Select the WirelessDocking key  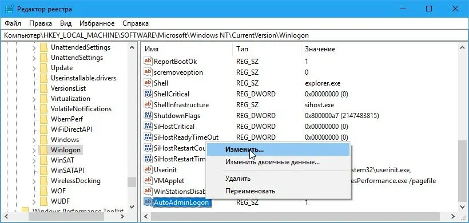pyautogui.click(x=75, y=181)
